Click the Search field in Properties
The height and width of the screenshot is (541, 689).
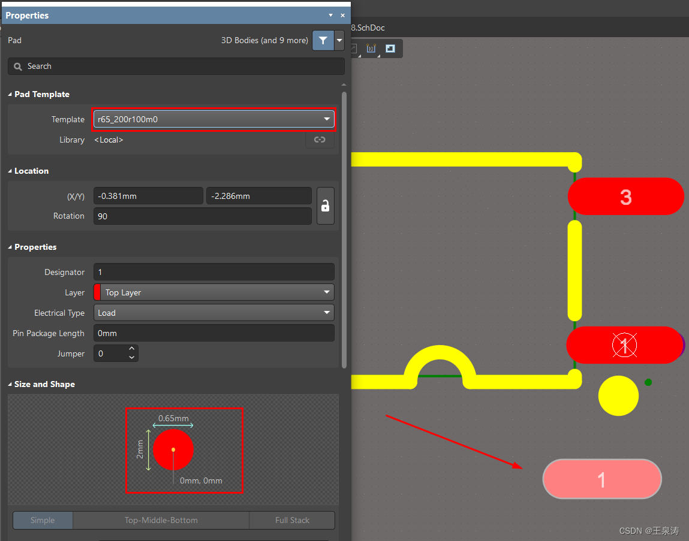tap(176, 67)
